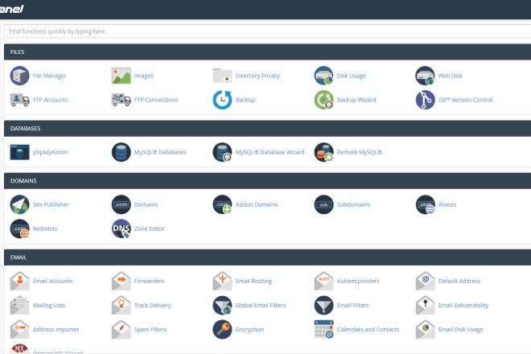Follow the Email Accounts text link
Image resolution: width=531 pixels, height=354 pixels.
click(53, 281)
